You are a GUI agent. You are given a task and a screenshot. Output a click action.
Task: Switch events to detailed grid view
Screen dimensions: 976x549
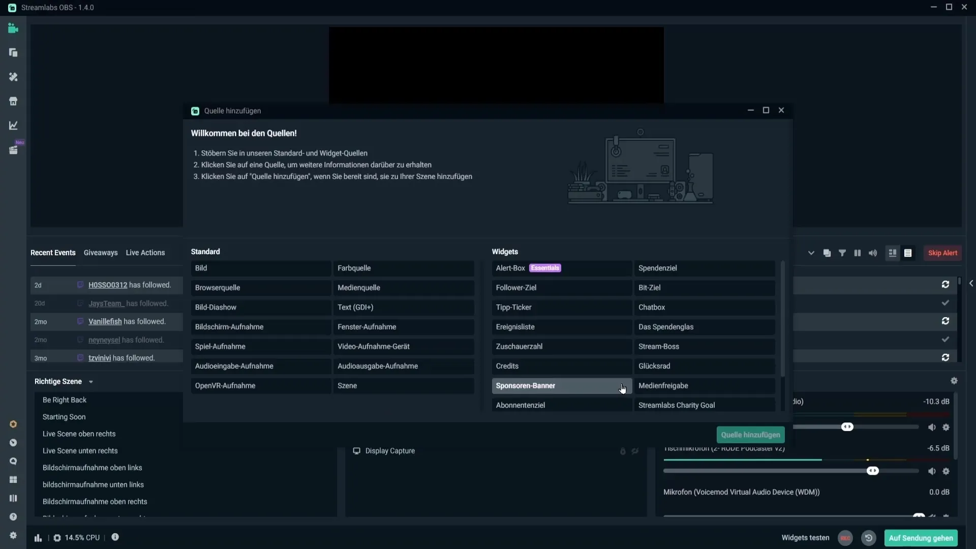tap(892, 253)
